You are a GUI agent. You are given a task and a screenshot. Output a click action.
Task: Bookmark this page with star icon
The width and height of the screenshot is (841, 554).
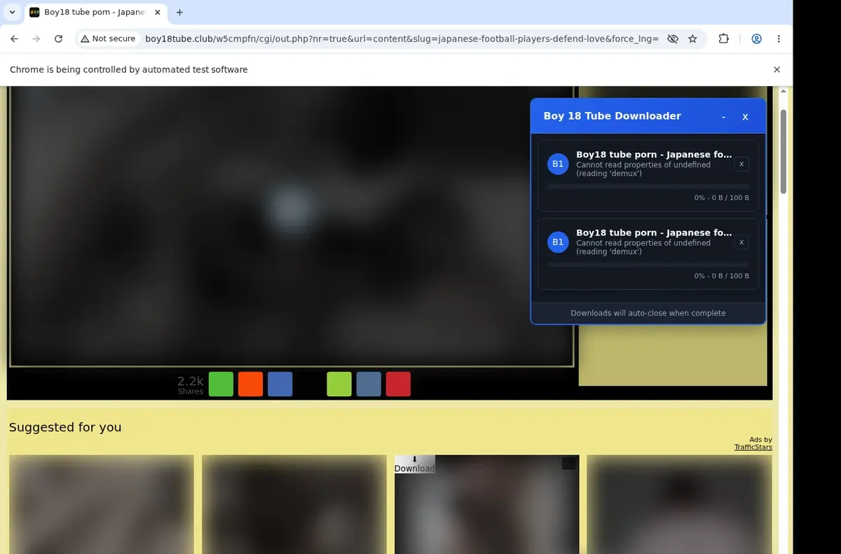(x=692, y=39)
